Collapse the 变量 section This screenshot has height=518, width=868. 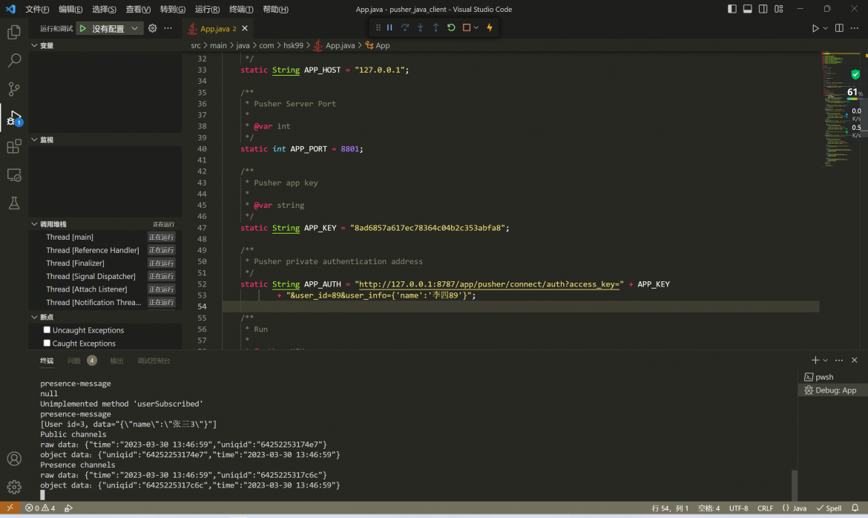coord(34,45)
